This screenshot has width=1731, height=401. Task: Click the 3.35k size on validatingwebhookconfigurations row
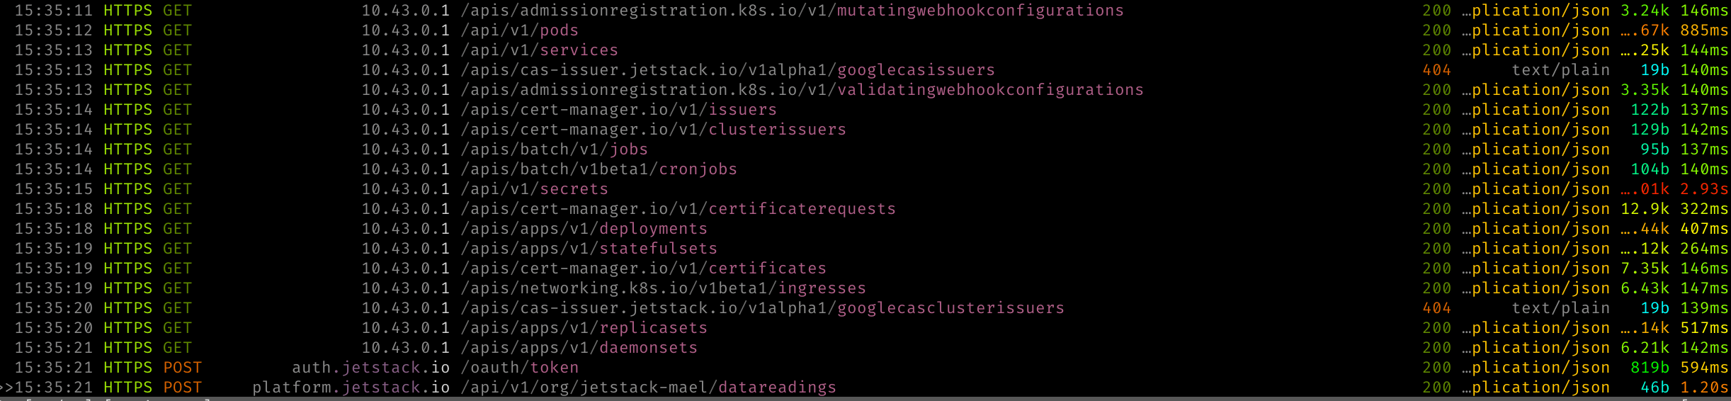[1645, 90]
